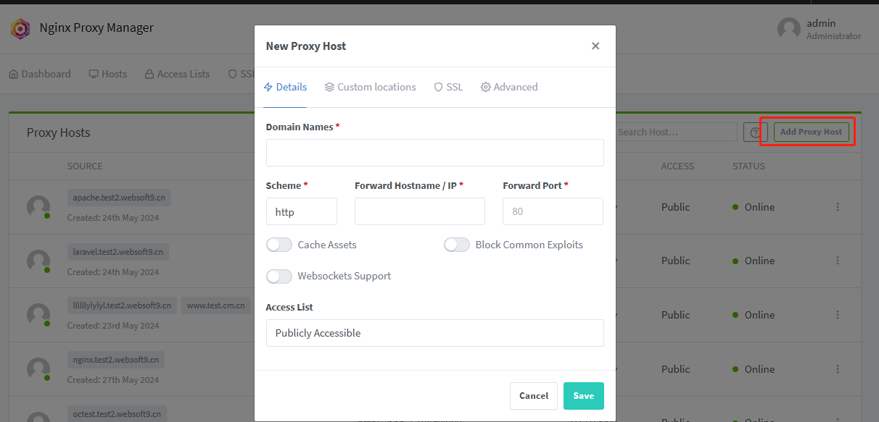The height and width of the screenshot is (422, 879).
Task: Enable the Cache Assets toggle
Action: 279,245
